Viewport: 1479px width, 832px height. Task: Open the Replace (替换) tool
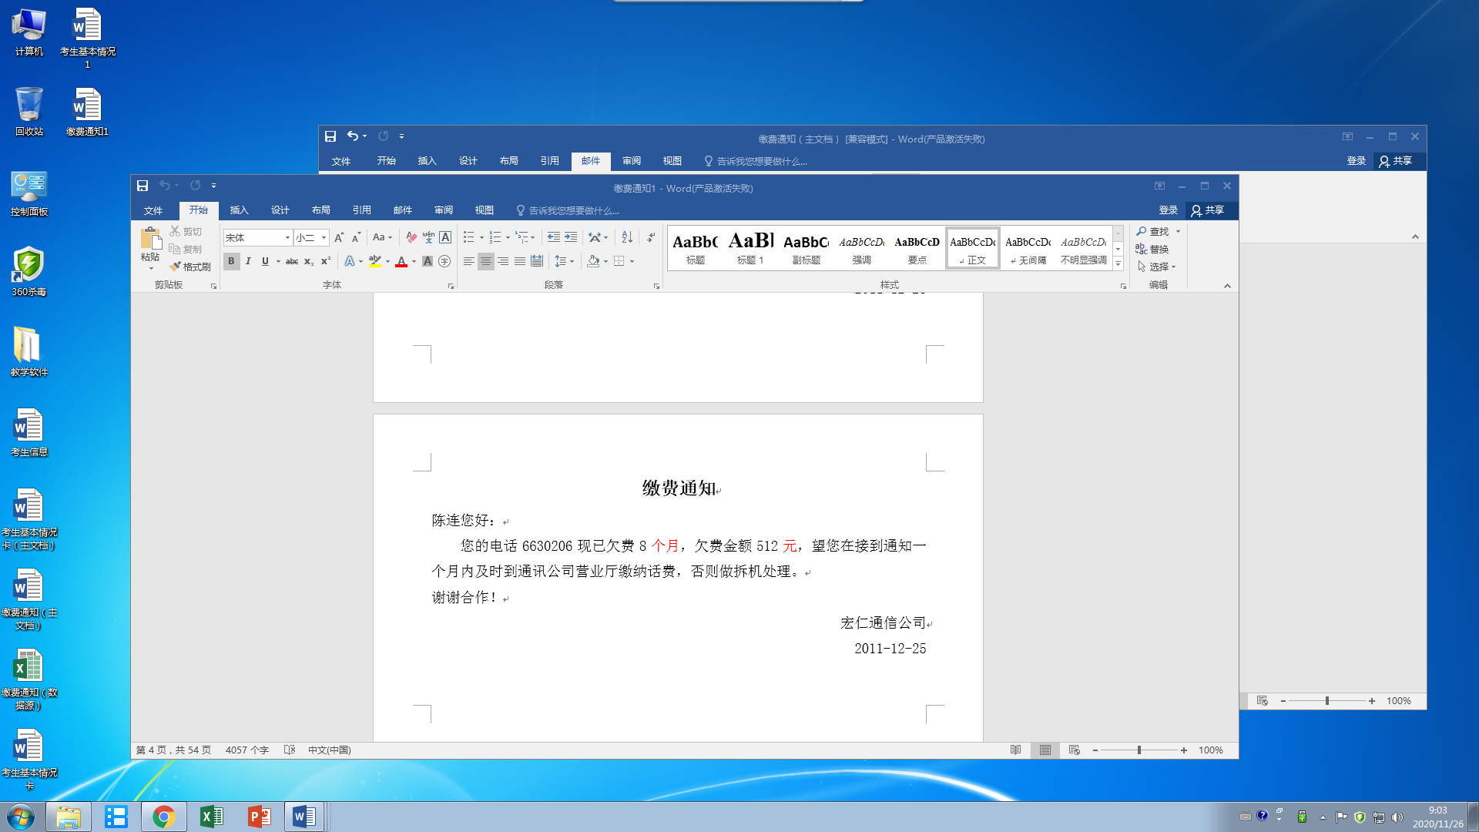click(1152, 249)
